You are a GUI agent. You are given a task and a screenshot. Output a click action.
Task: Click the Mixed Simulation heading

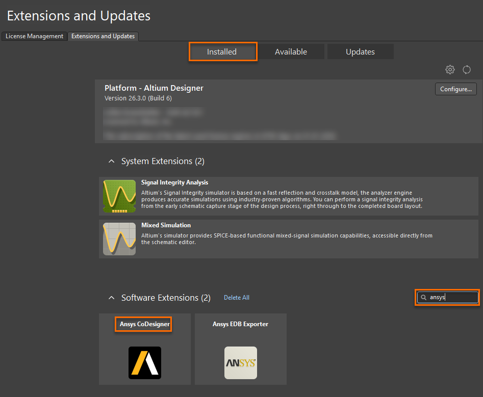click(166, 225)
